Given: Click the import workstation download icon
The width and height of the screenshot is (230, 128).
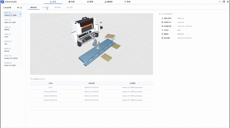Looking at the screenshot, I should (x=21, y=8).
